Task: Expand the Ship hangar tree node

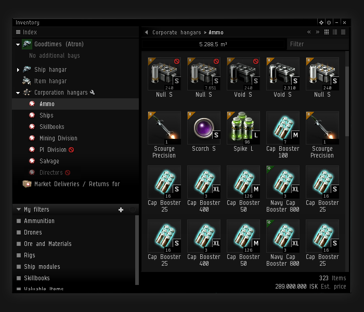Action: pos(18,70)
